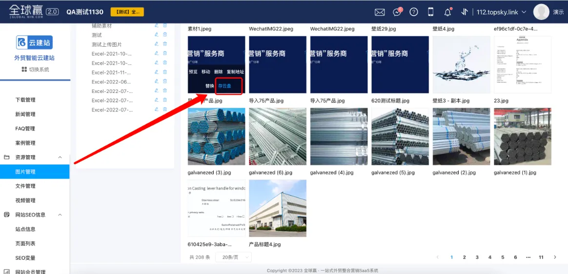Open the notification bell icon

(447, 12)
